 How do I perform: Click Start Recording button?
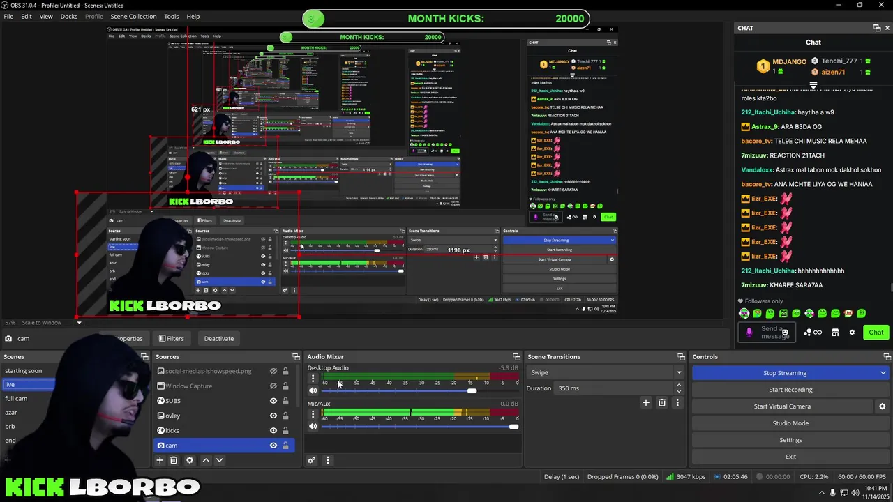tap(790, 390)
